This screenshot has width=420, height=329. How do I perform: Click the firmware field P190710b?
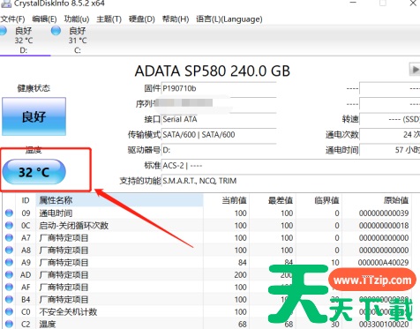point(219,88)
